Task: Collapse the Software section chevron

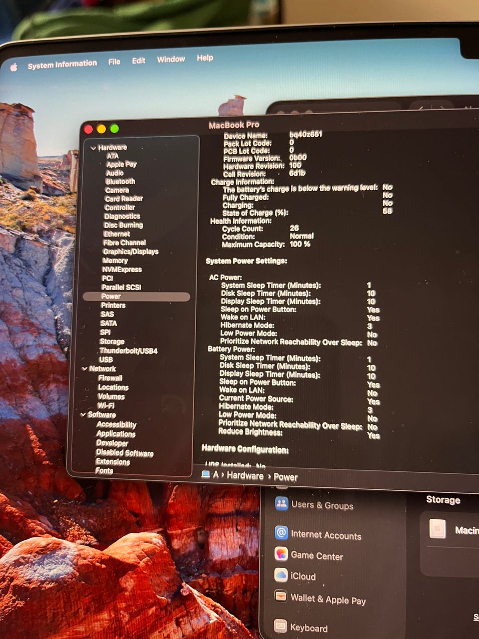Action: point(83,415)
